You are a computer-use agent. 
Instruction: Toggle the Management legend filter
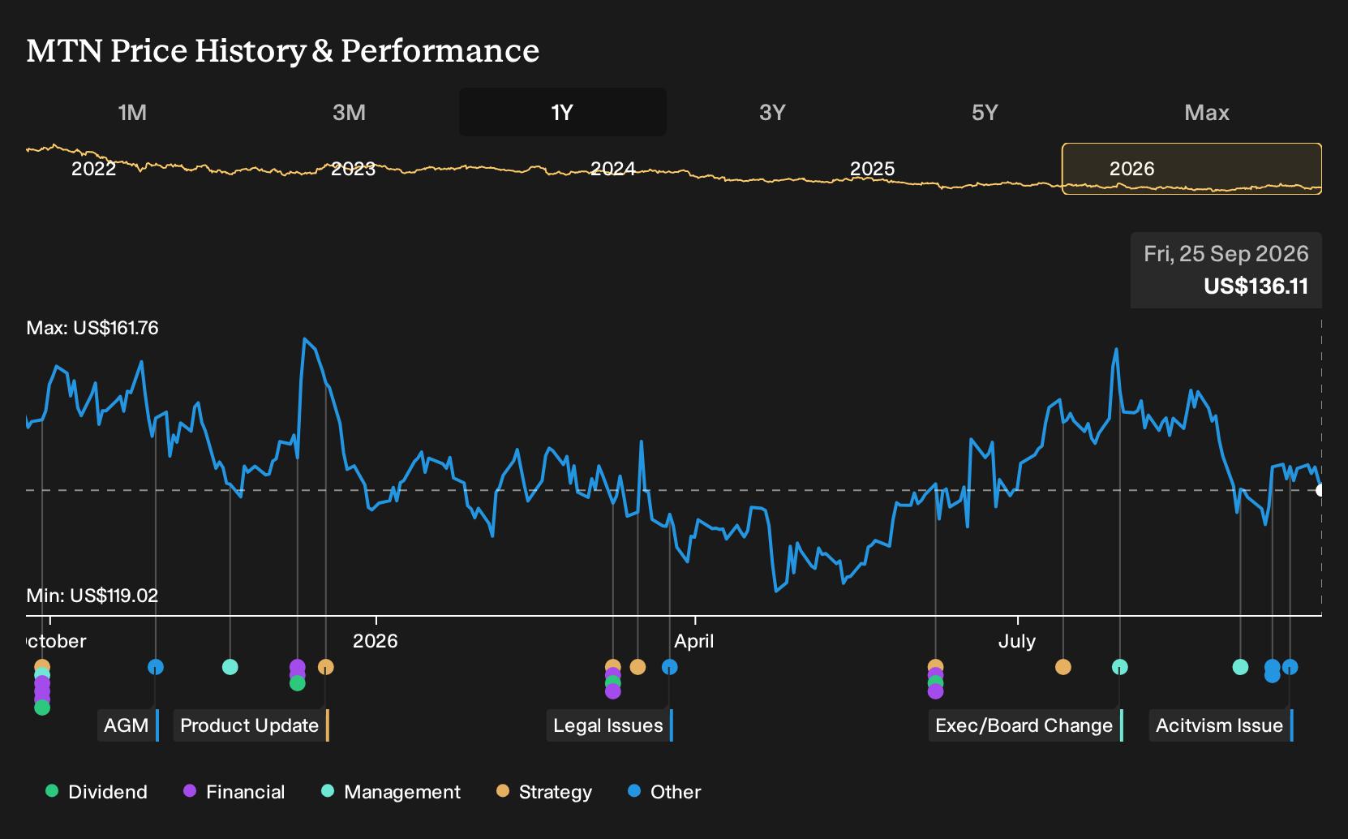pyautogui.click(x=391, y=792)
